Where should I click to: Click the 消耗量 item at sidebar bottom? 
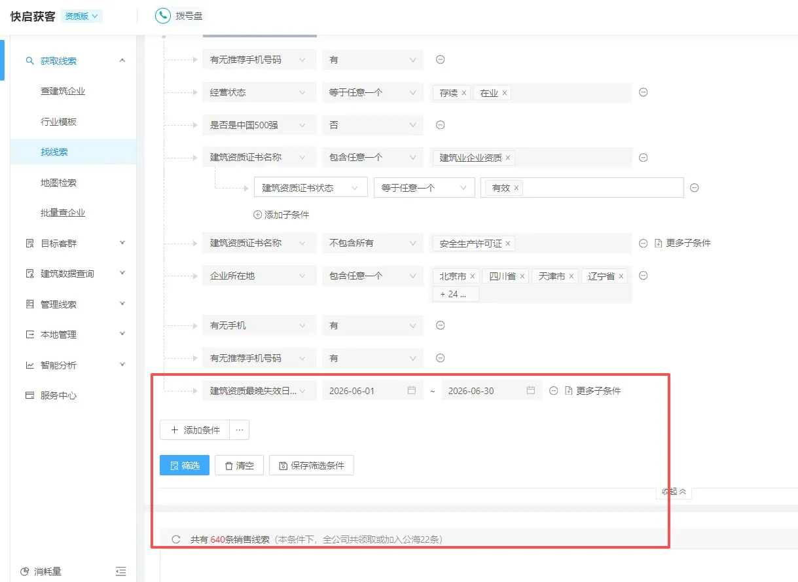tap(41, 572)
